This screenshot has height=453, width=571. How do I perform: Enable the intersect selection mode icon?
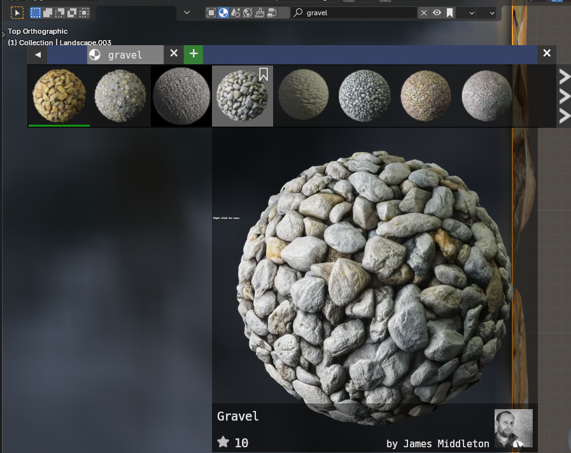[84, 13]
